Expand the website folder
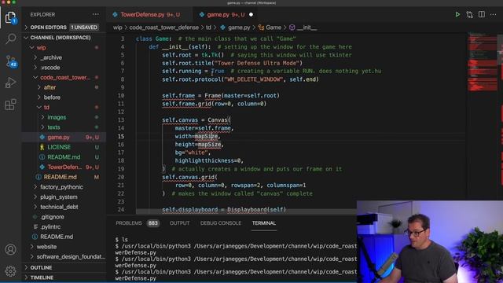The image size is (503, 283). pos(64,246)
